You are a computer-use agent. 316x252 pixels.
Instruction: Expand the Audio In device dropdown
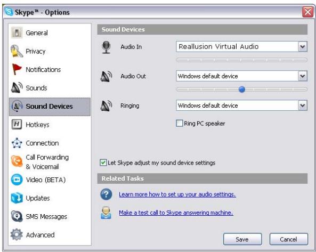pos(303,47)
